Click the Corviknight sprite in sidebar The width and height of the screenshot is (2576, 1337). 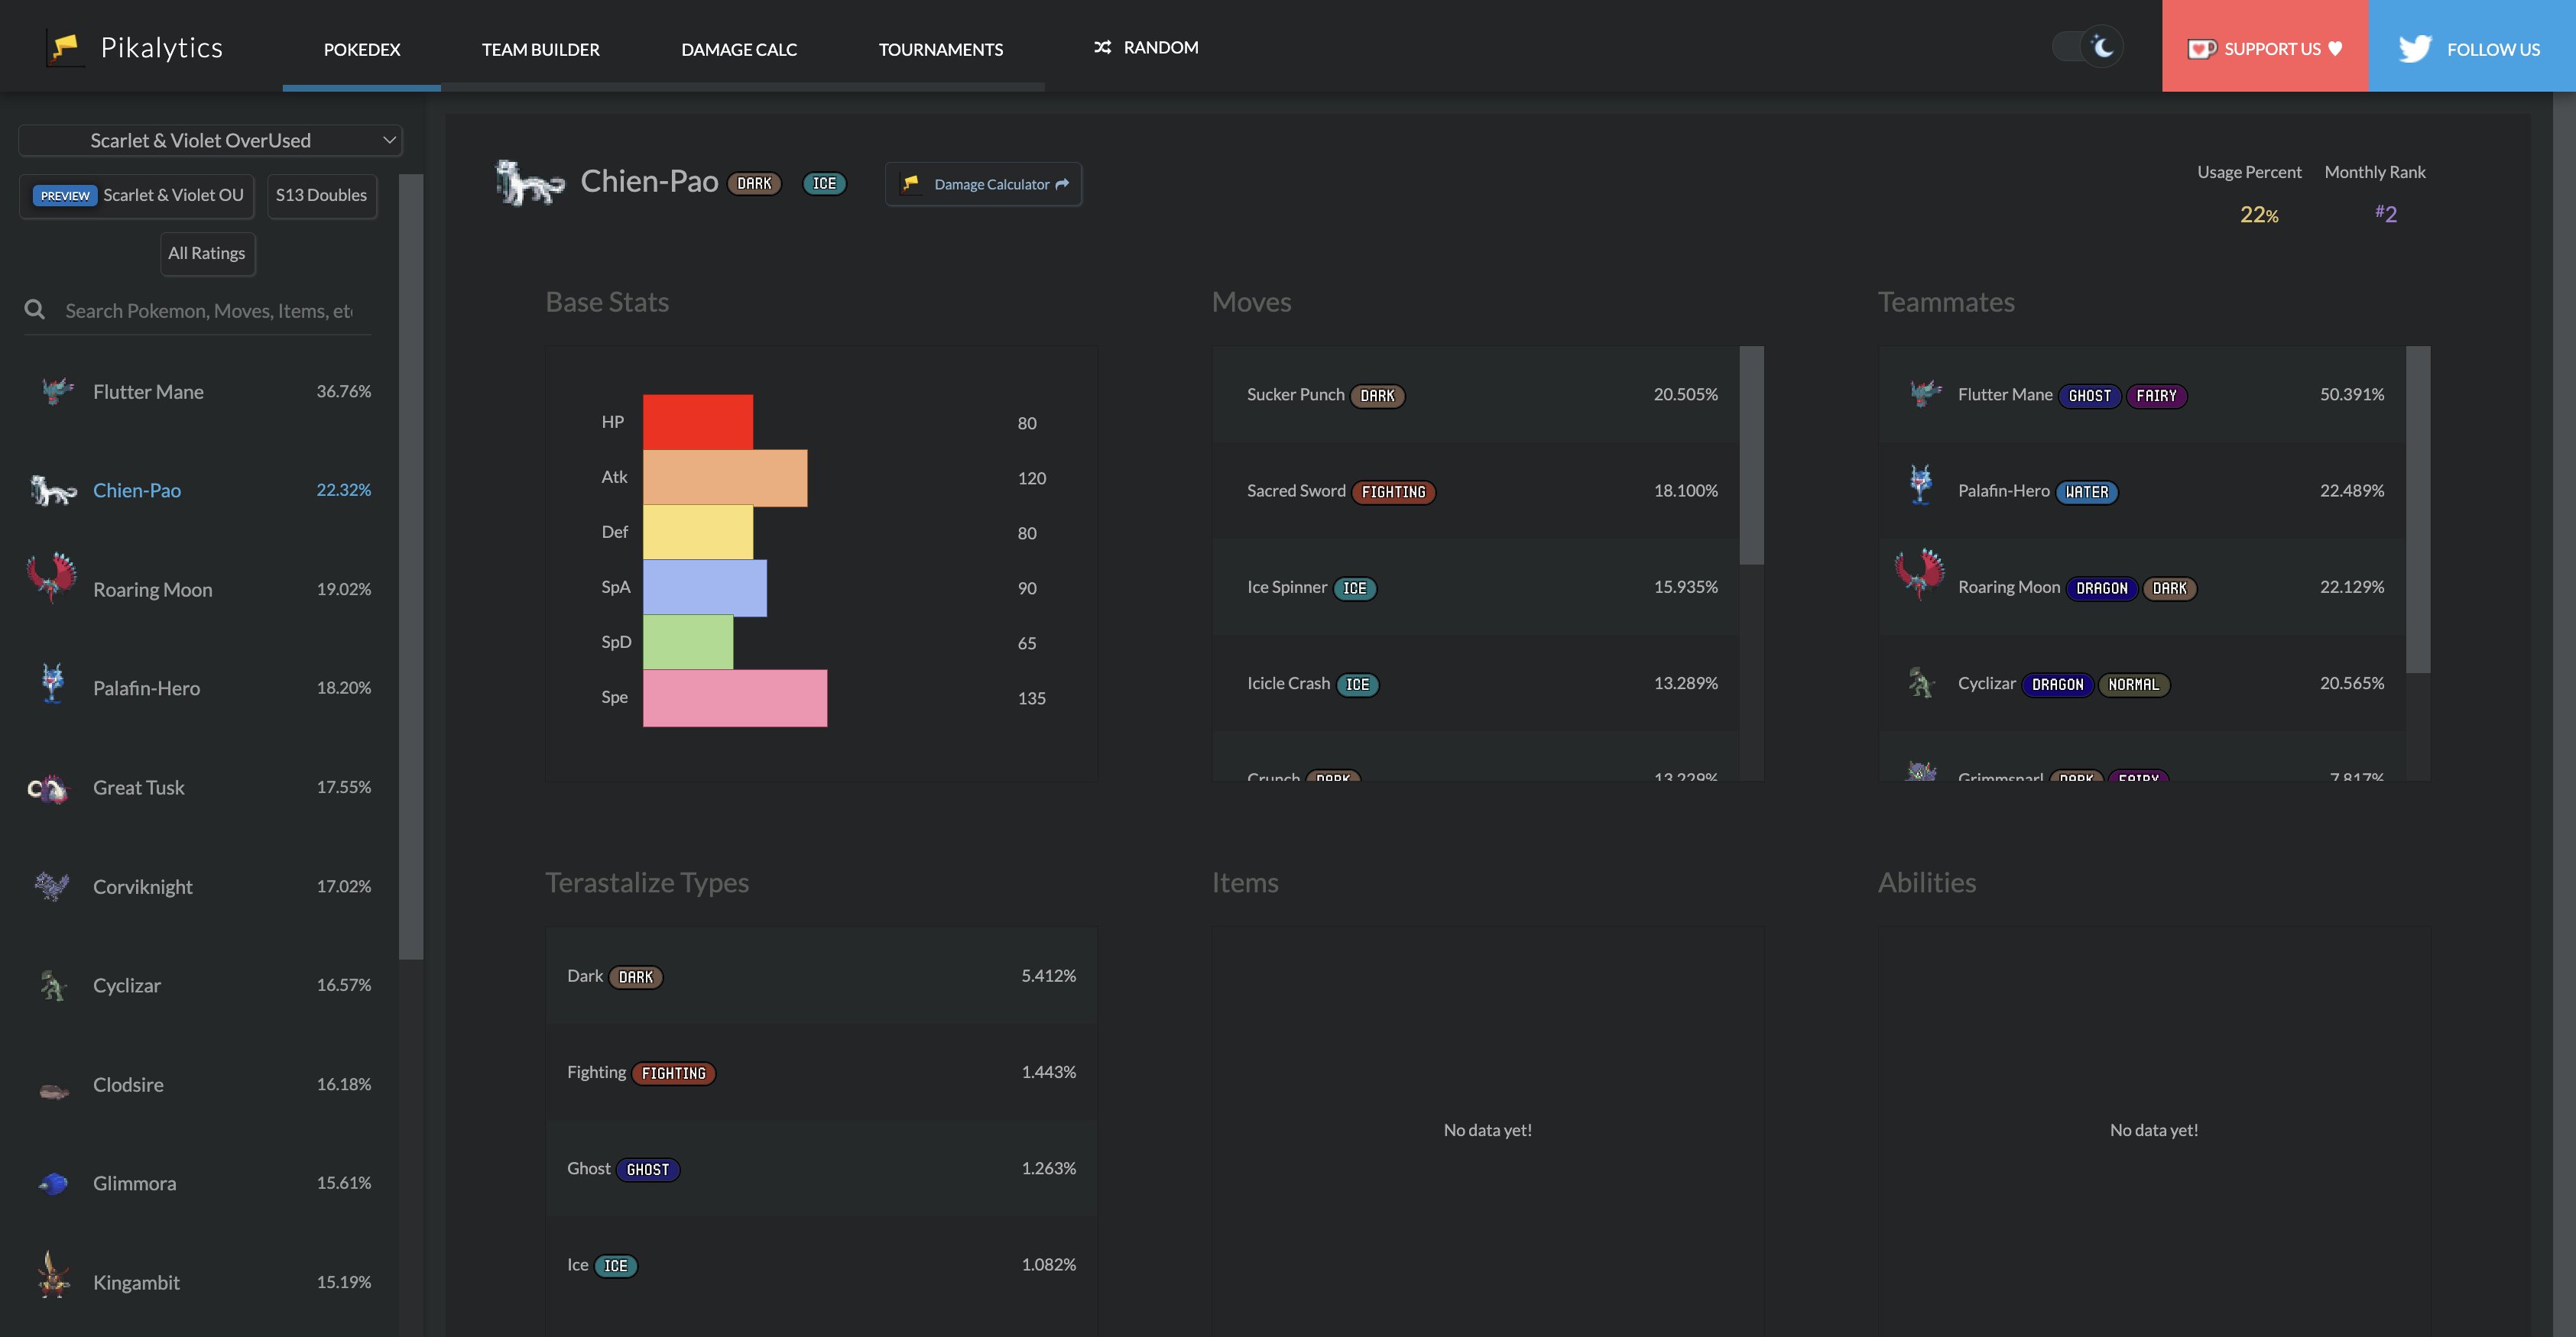(x=52, y=885)
